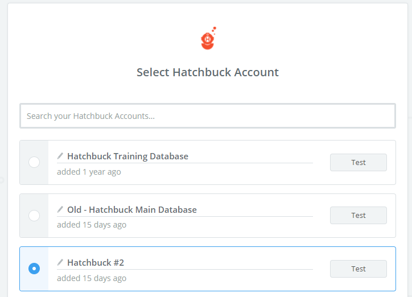
Task: Edit the Hatchbuck Training Database name text
Action: 127,156
